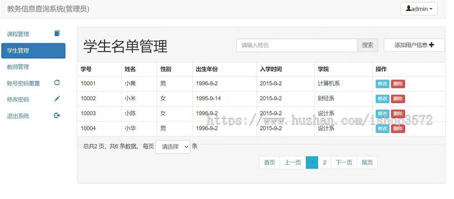Open the admin dropdown menu
This screenshot has width=454, height=199.
point(419,9)
